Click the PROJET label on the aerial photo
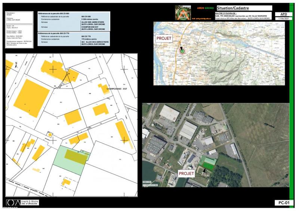 point(186,174)
